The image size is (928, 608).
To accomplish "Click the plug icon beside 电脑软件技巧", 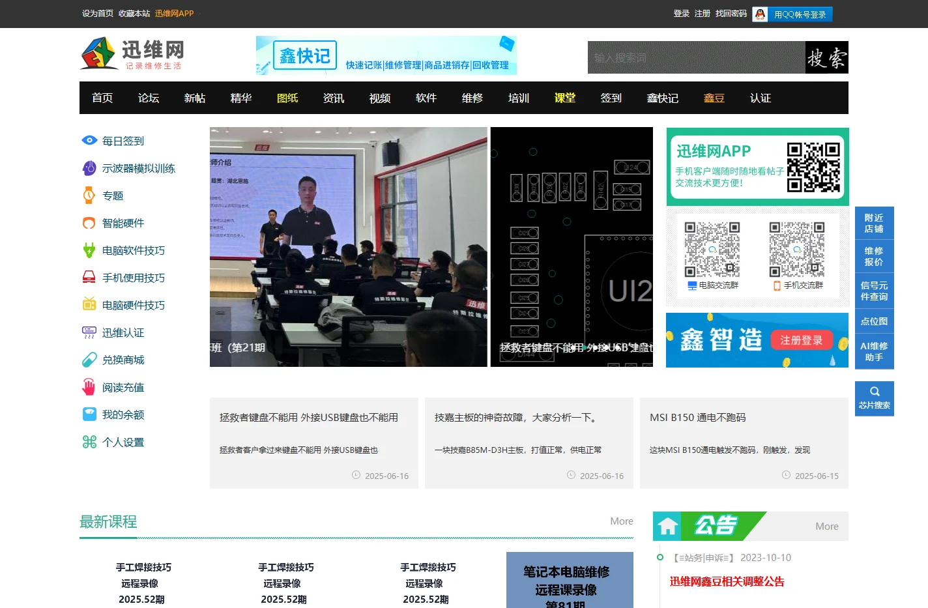I will (x=89, y=250).
